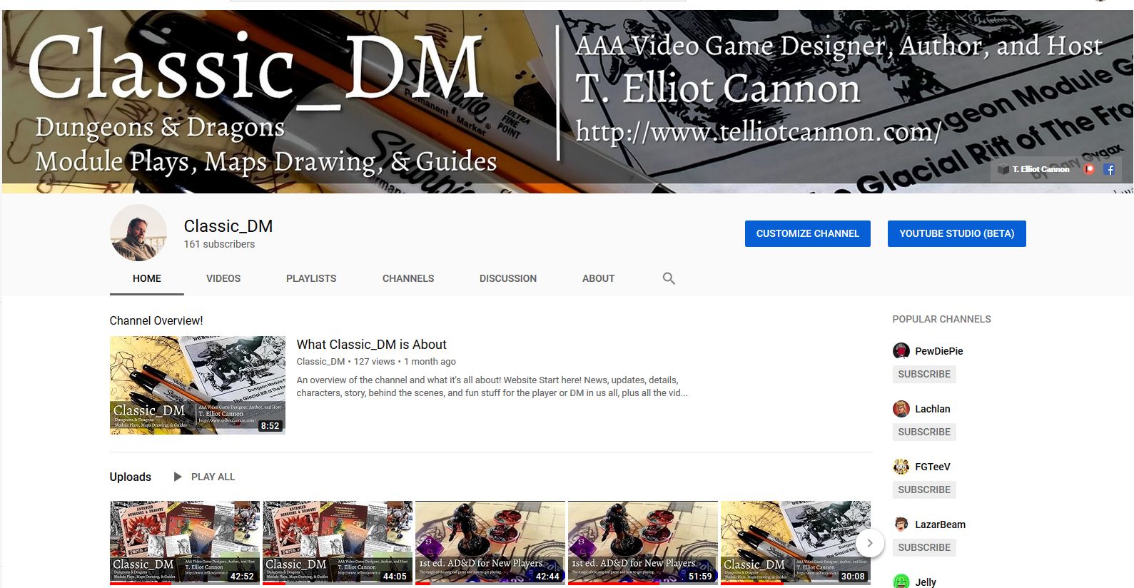The image size is (1134, 588).
Task: Click the Customize Channel button
Action: 808,233
